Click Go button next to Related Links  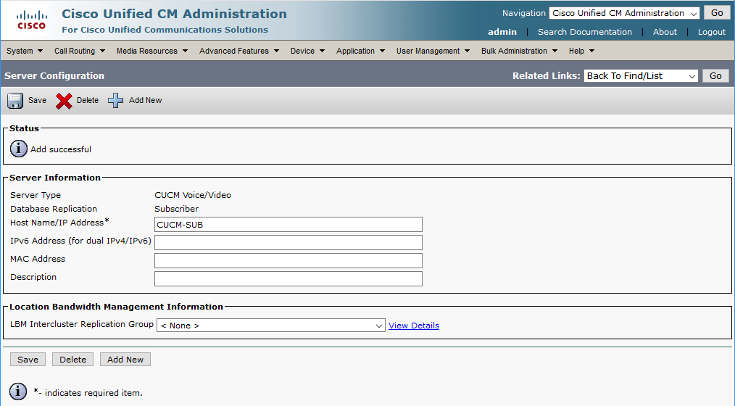pyautogui.click(x=715, y=75)
